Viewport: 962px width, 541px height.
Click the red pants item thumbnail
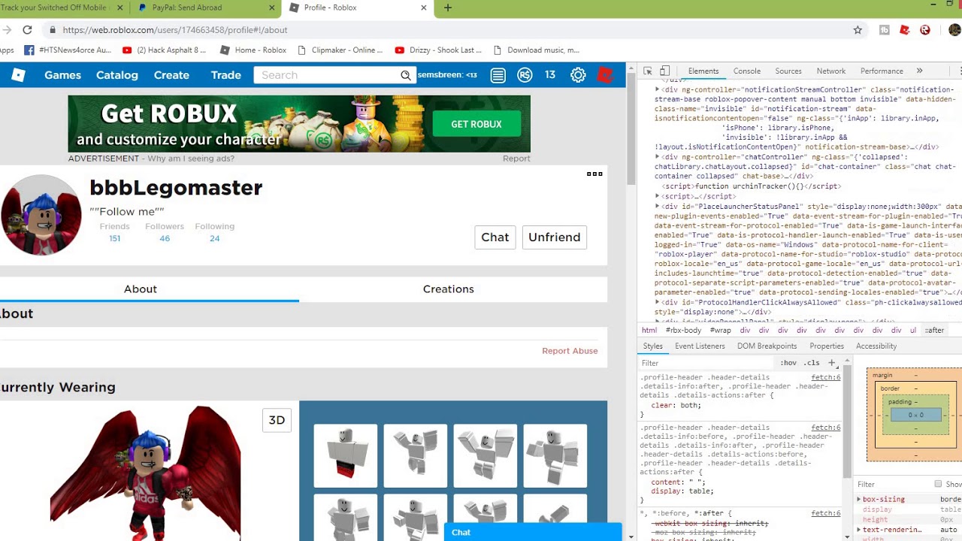click(346, 455)
